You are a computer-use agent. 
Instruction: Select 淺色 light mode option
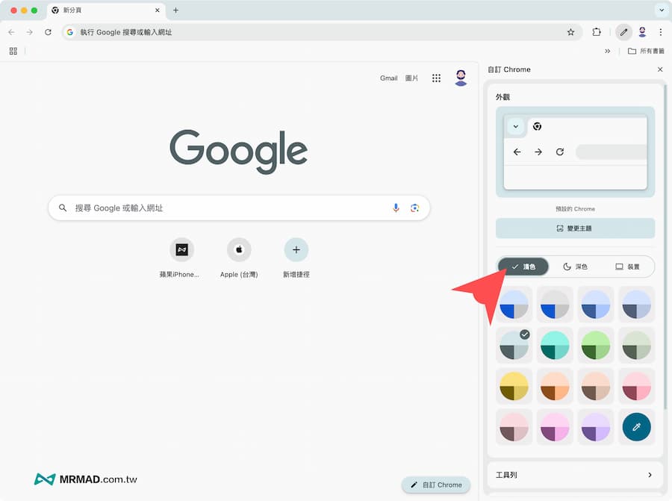pos(523,267)
